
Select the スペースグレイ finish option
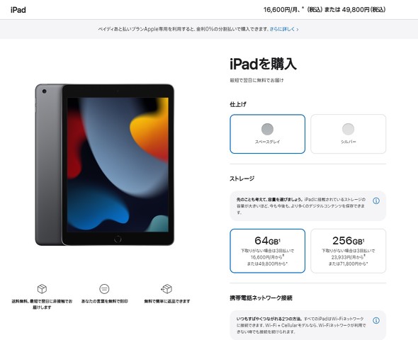(267, 134)
